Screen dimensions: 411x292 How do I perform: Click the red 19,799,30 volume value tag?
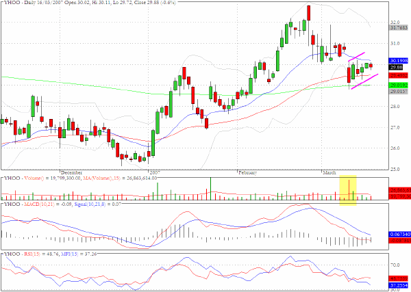(x=400, y=196)
